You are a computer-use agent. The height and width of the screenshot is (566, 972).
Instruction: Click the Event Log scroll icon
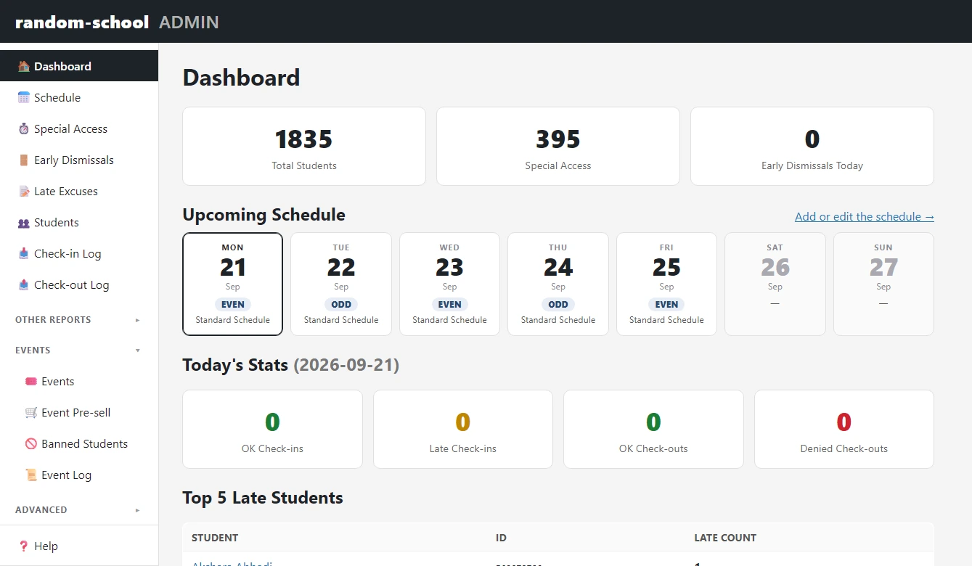(31, 475)
